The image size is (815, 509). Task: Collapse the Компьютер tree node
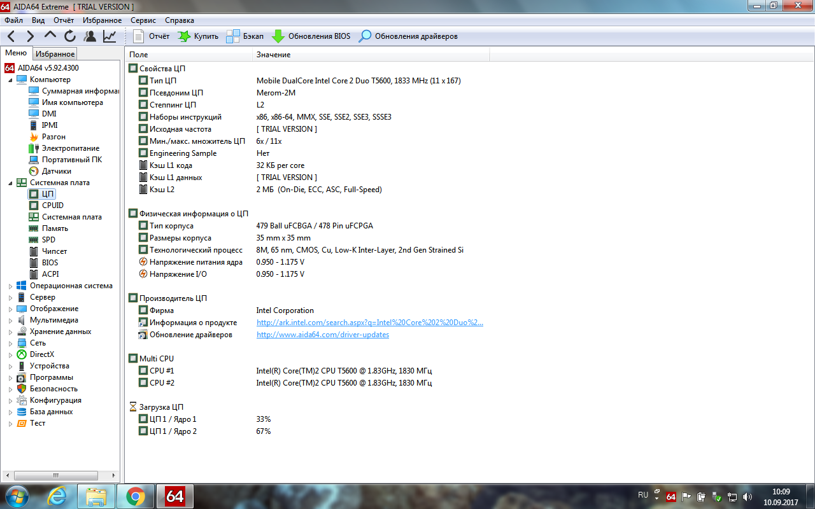click(10, 80)
